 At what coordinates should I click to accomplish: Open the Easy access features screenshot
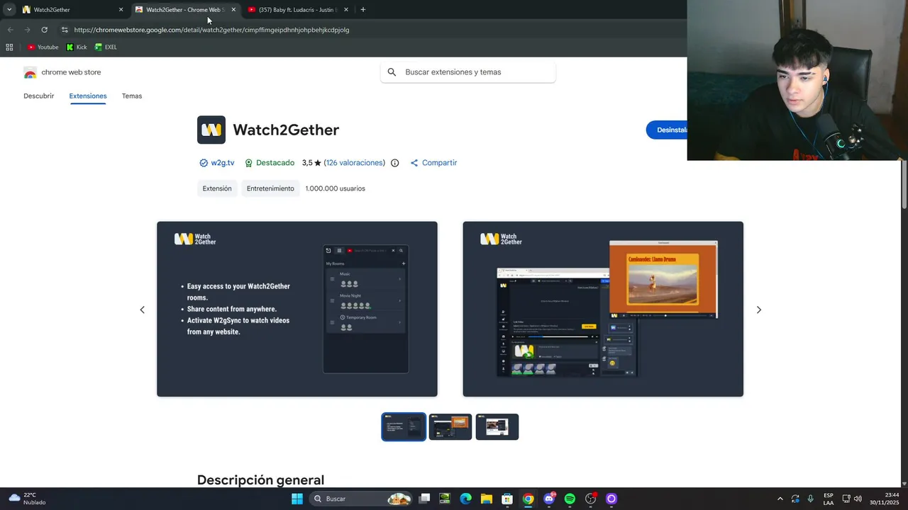coord(297,309)
